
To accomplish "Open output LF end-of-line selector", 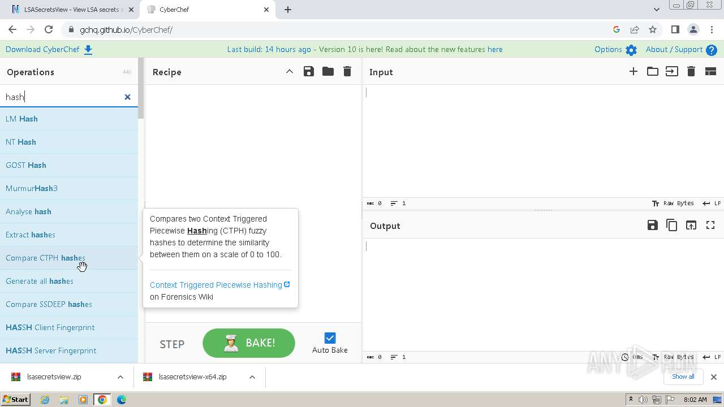I will click(x=712, y=357).
